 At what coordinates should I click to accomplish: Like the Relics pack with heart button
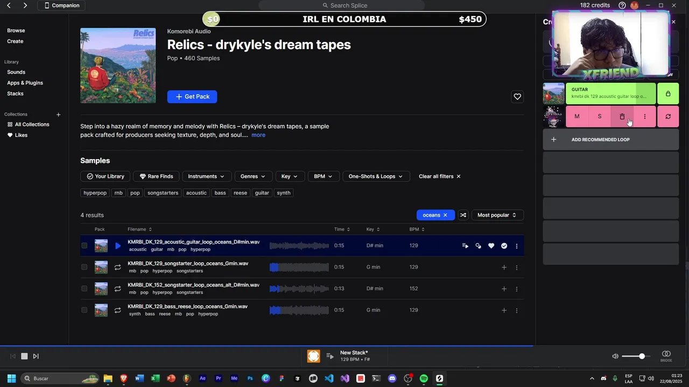pyautogui.click(x=517, y=97)
